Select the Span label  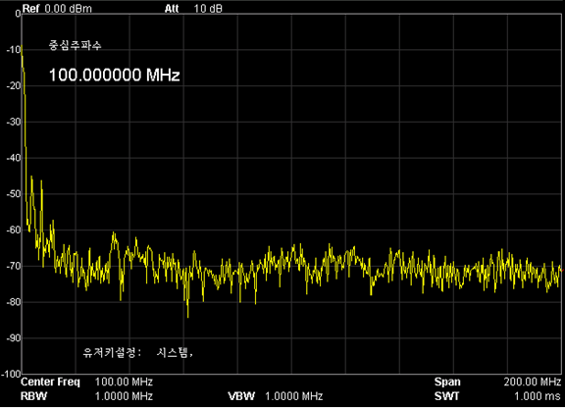pos(447,382)
